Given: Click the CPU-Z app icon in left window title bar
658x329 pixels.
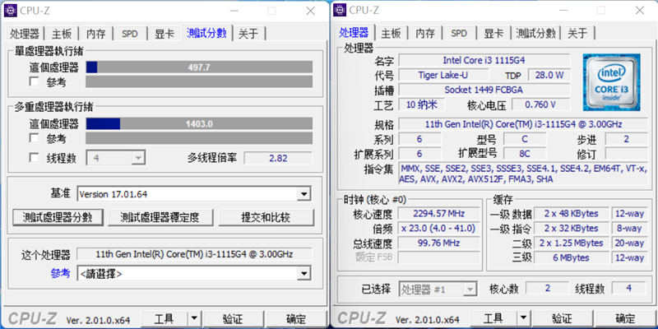Looking at the screenshot, I should tap(11, 11).
